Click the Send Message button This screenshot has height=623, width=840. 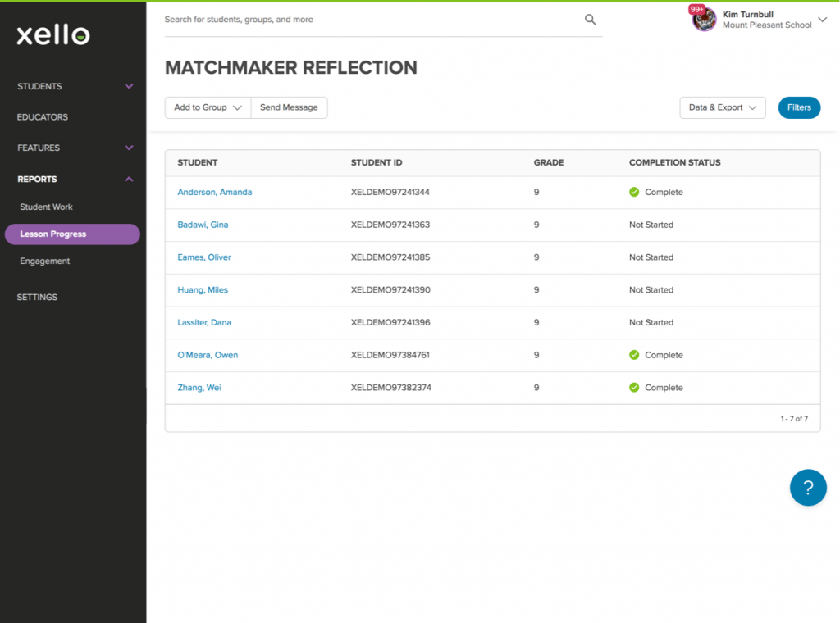point(289,107)
